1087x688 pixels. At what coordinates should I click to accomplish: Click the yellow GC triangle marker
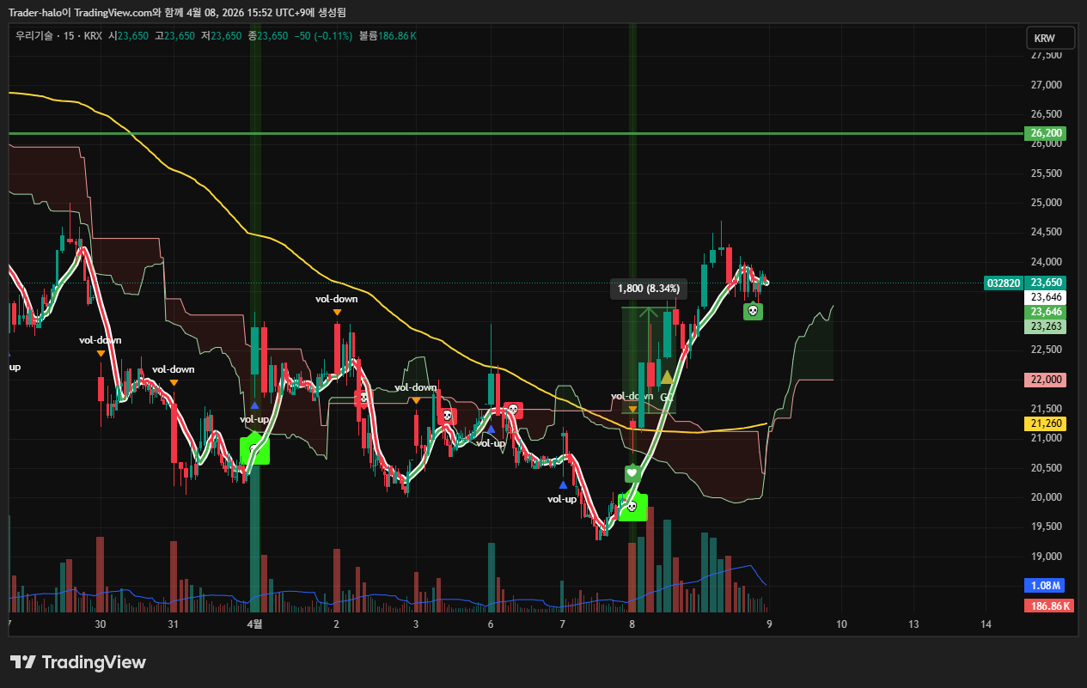pos(667,377)
